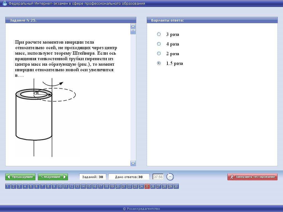Switch to question 22
Viewport: 283px width, 212px height.
point(129,186)
